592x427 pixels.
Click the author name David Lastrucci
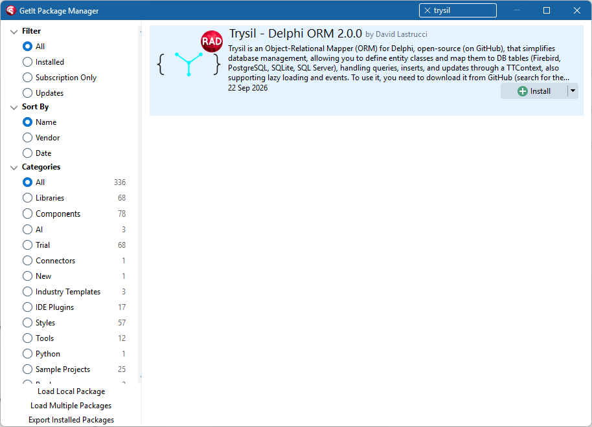(x=402, y=34)
